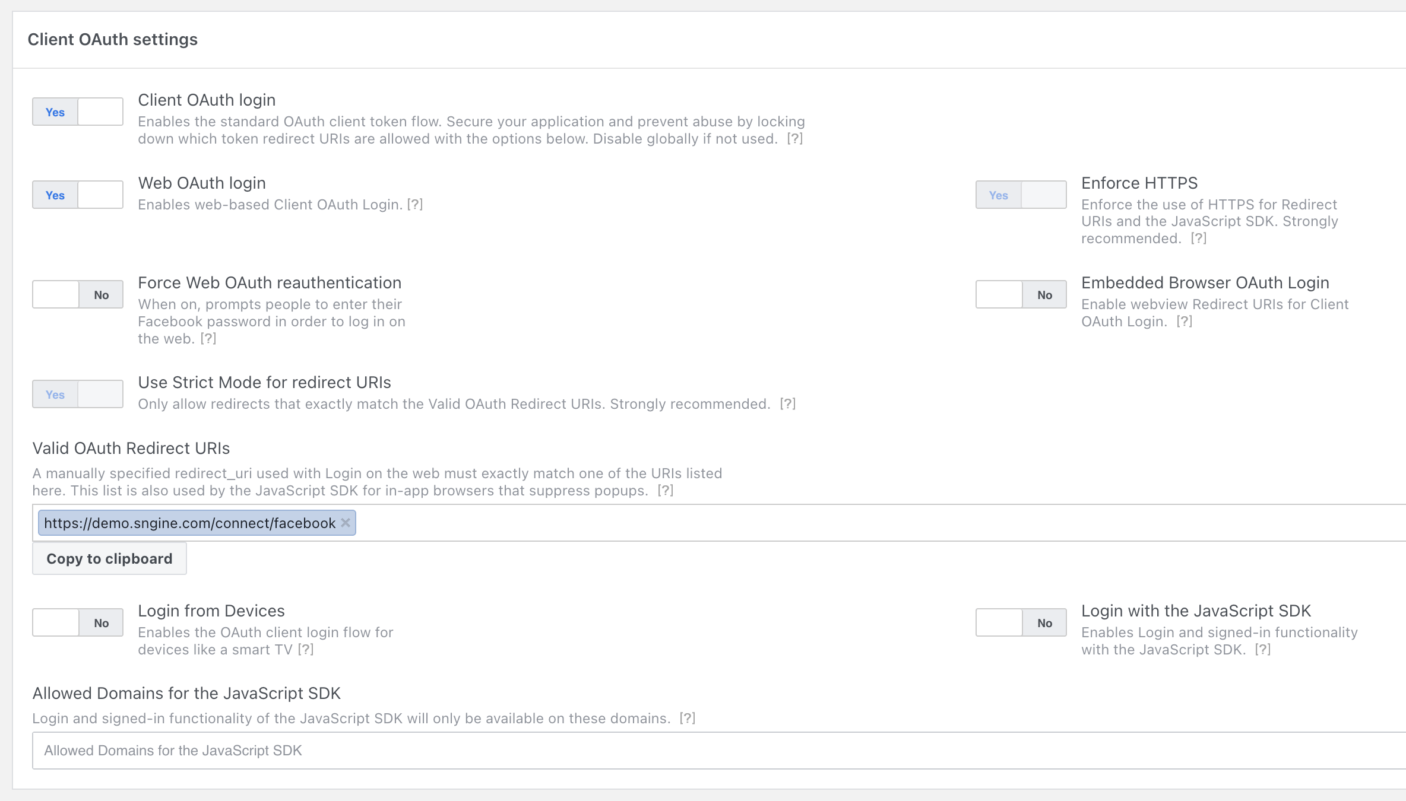Click the Allowed Domains for JavaScript SDK field

pyautogui.click(x=712, y=751)
